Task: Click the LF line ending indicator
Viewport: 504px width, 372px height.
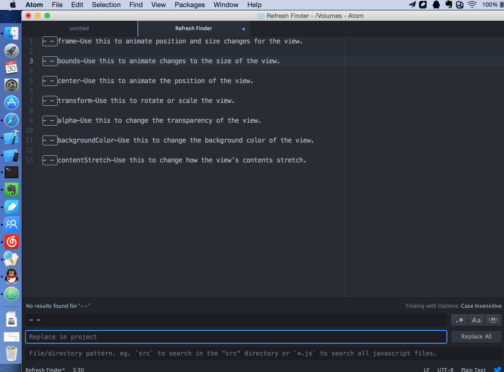Action: tap(426, 370)
